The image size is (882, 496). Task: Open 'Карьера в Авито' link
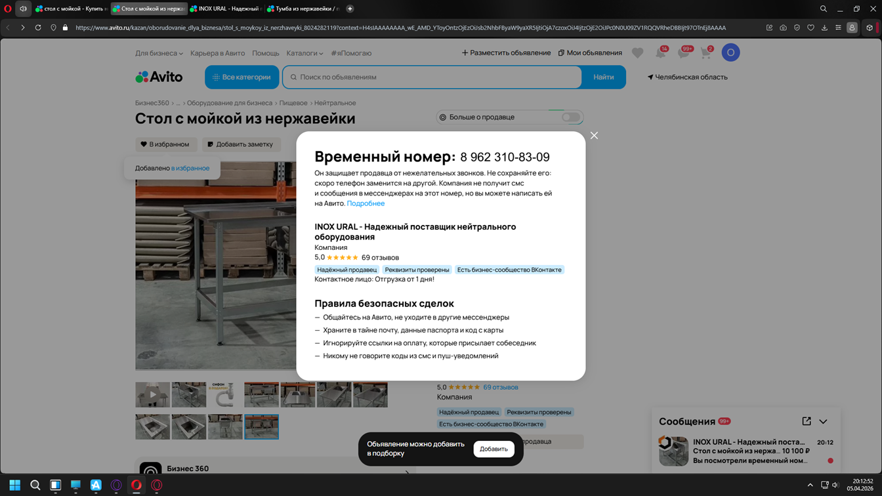point(217,53)
